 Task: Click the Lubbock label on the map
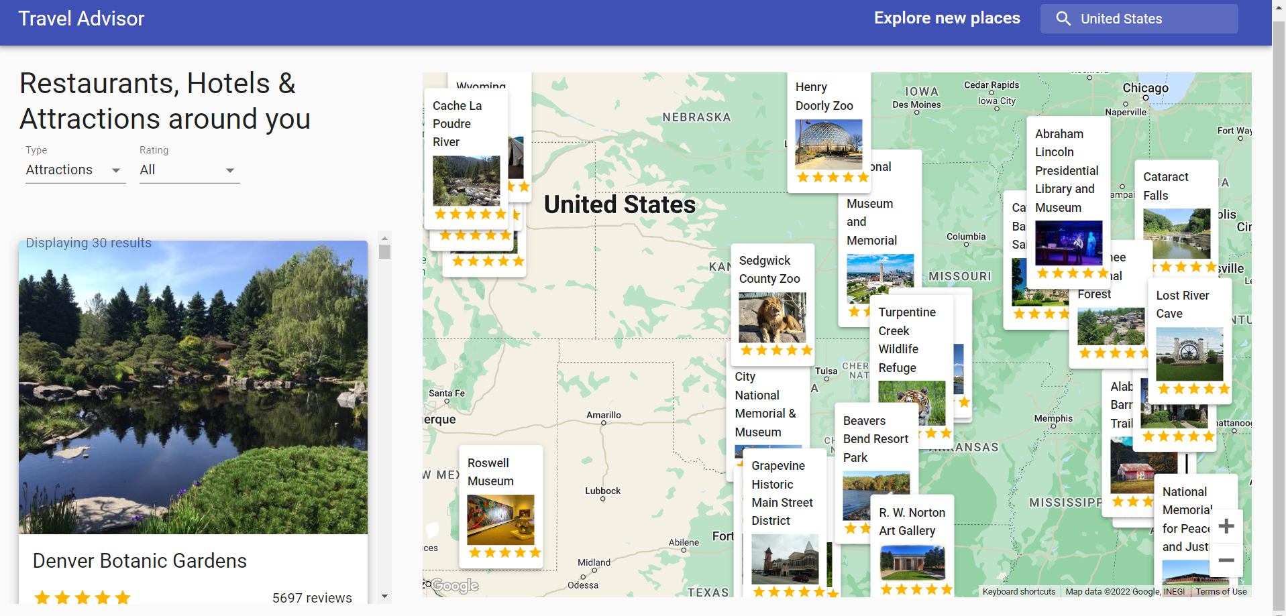click(602, 491)
